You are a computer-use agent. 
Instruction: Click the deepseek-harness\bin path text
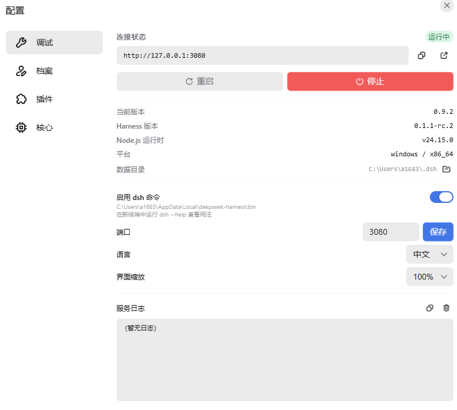(186, 206)
